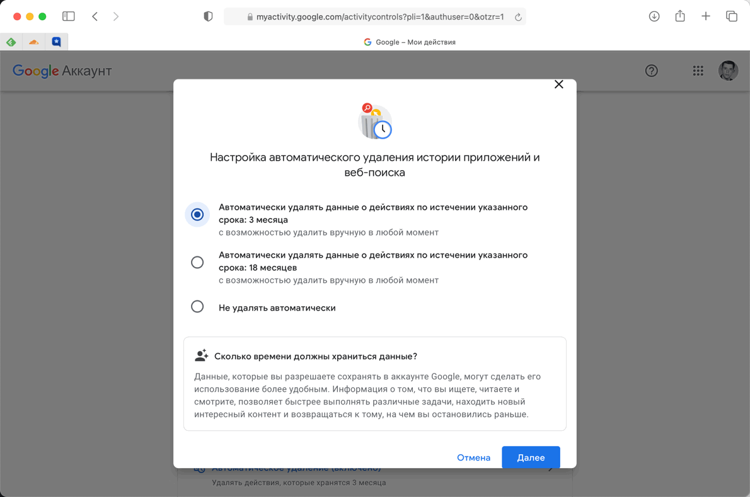Switch to the green favicon pinned tab

pos(11,41)
